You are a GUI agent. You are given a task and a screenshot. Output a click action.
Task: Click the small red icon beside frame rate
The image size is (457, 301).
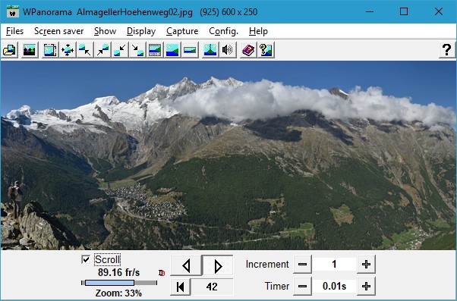(162, 273)
